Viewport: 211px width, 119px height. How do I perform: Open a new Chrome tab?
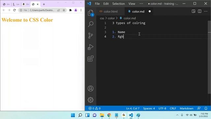pos(44,4)
